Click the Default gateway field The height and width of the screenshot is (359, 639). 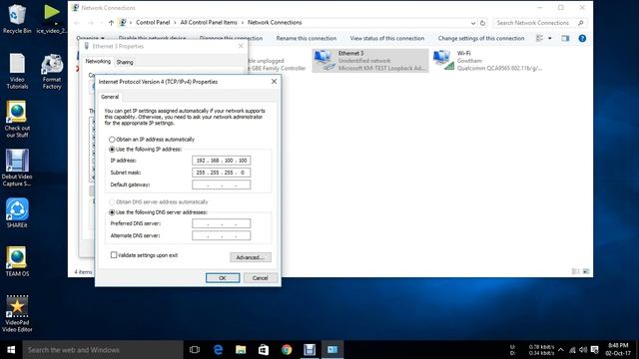click(x=222, y=184)
